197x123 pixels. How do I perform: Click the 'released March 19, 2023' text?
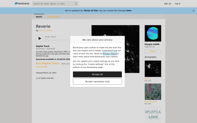[x=46, y=73]
